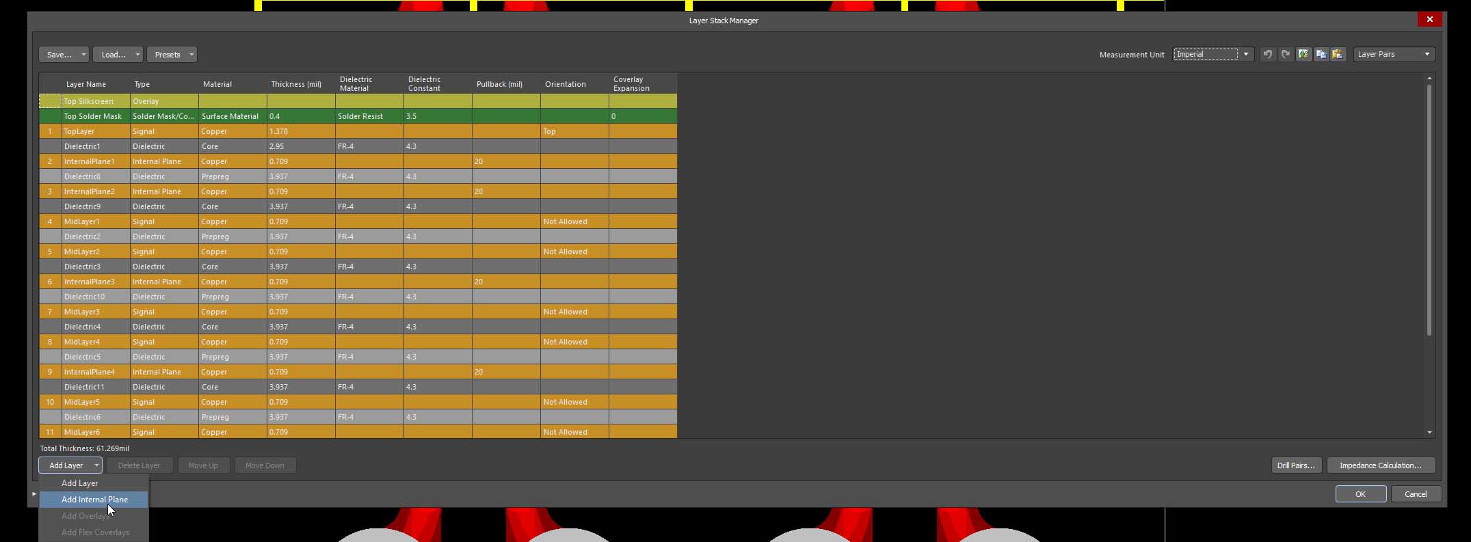Expand the Presets dropdown button

172,55
